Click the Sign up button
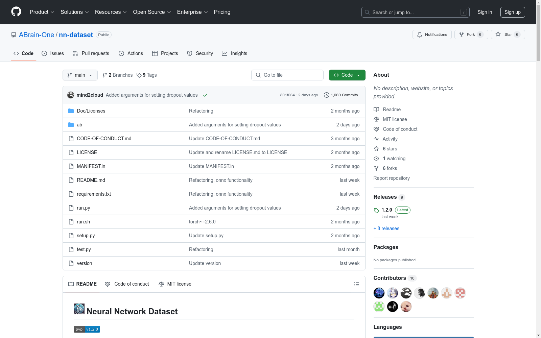Screen dimensions: 541x338 [x=513, y=12]
